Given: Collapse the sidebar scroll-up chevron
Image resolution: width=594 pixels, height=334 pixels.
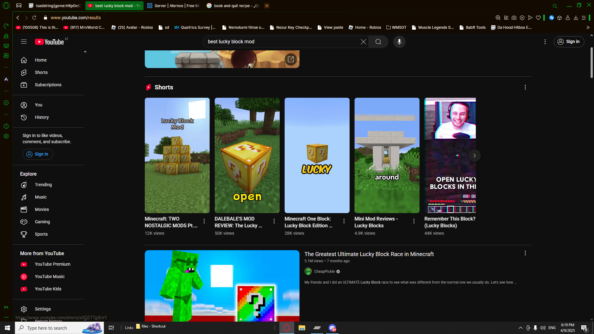Looking at the screenshot, I should click(85, 52).
